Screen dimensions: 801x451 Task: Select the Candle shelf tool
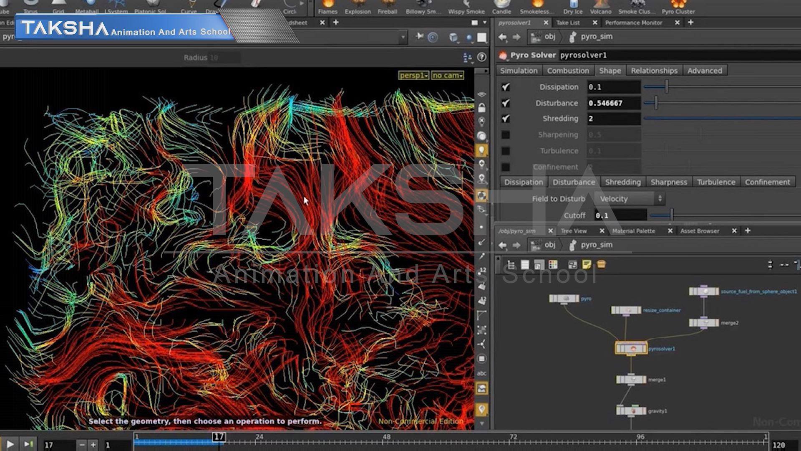(x=501, y=7)
